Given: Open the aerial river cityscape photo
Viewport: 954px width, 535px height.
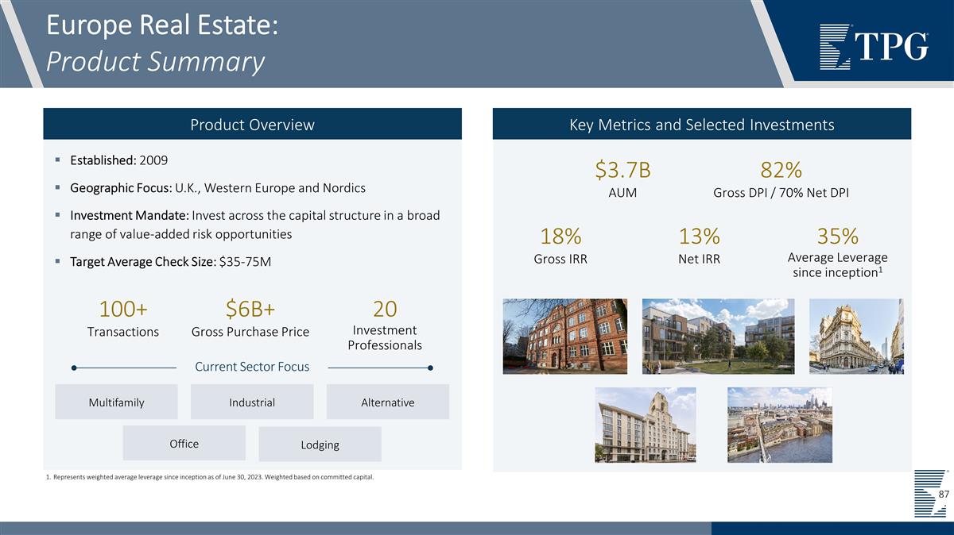Looking at the screenshot, I should 779,425.
